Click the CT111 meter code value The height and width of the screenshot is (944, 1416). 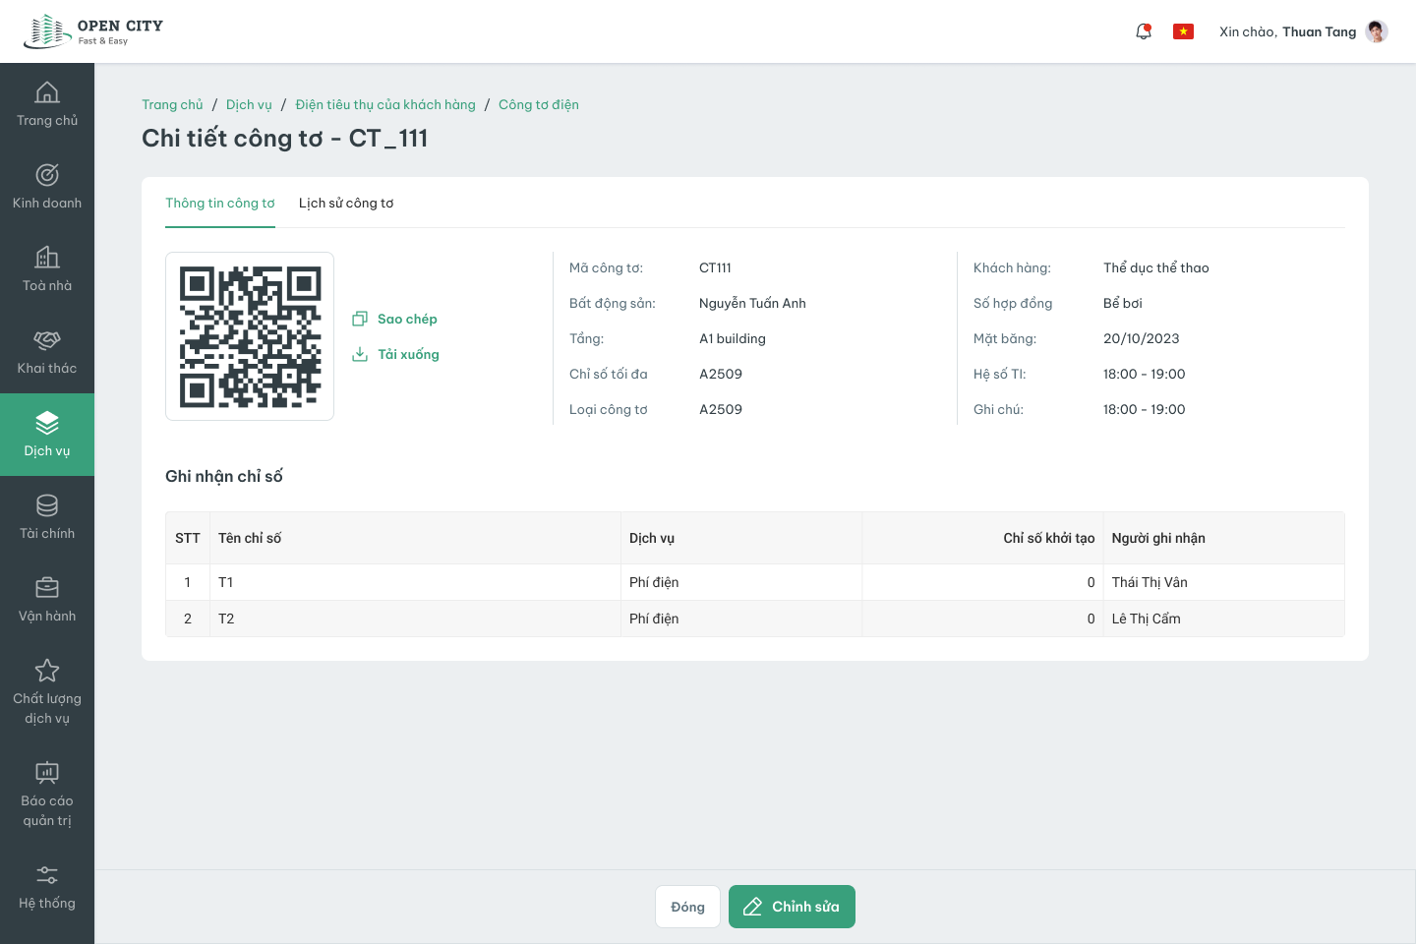tap(715, 267)
